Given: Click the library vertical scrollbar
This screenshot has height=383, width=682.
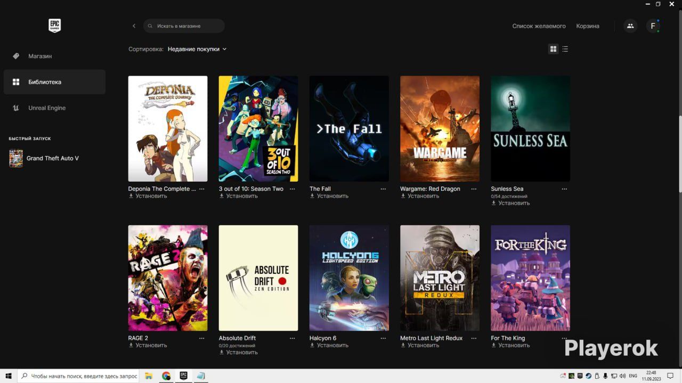Looking at the screenshot, I should pos(680,154).
